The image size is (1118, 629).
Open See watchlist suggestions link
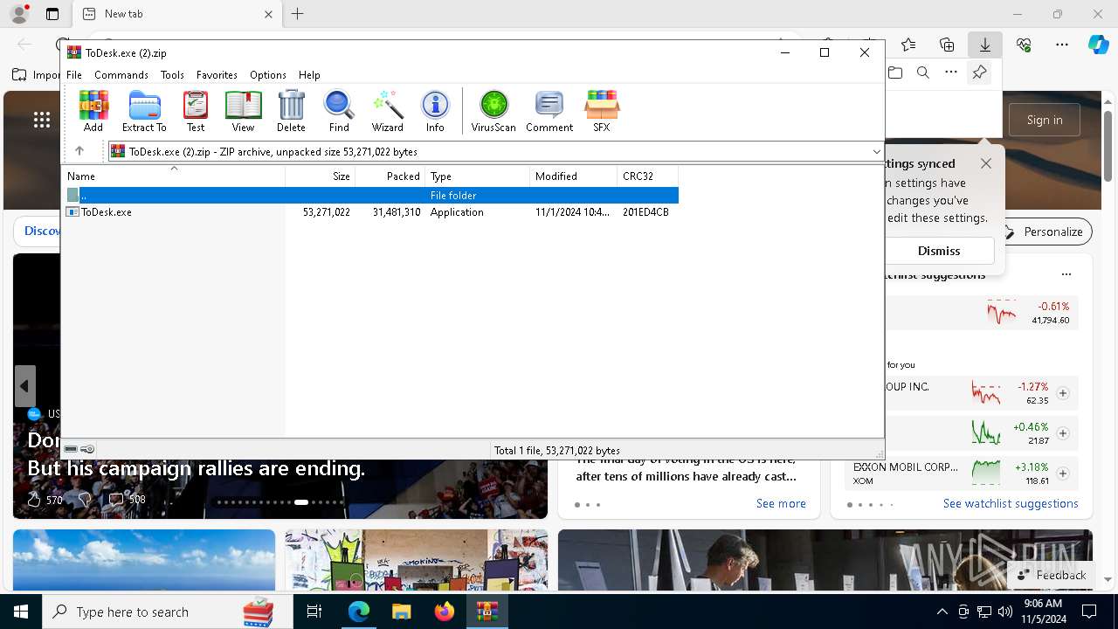pyautogui.click(x=1011, y=504)
